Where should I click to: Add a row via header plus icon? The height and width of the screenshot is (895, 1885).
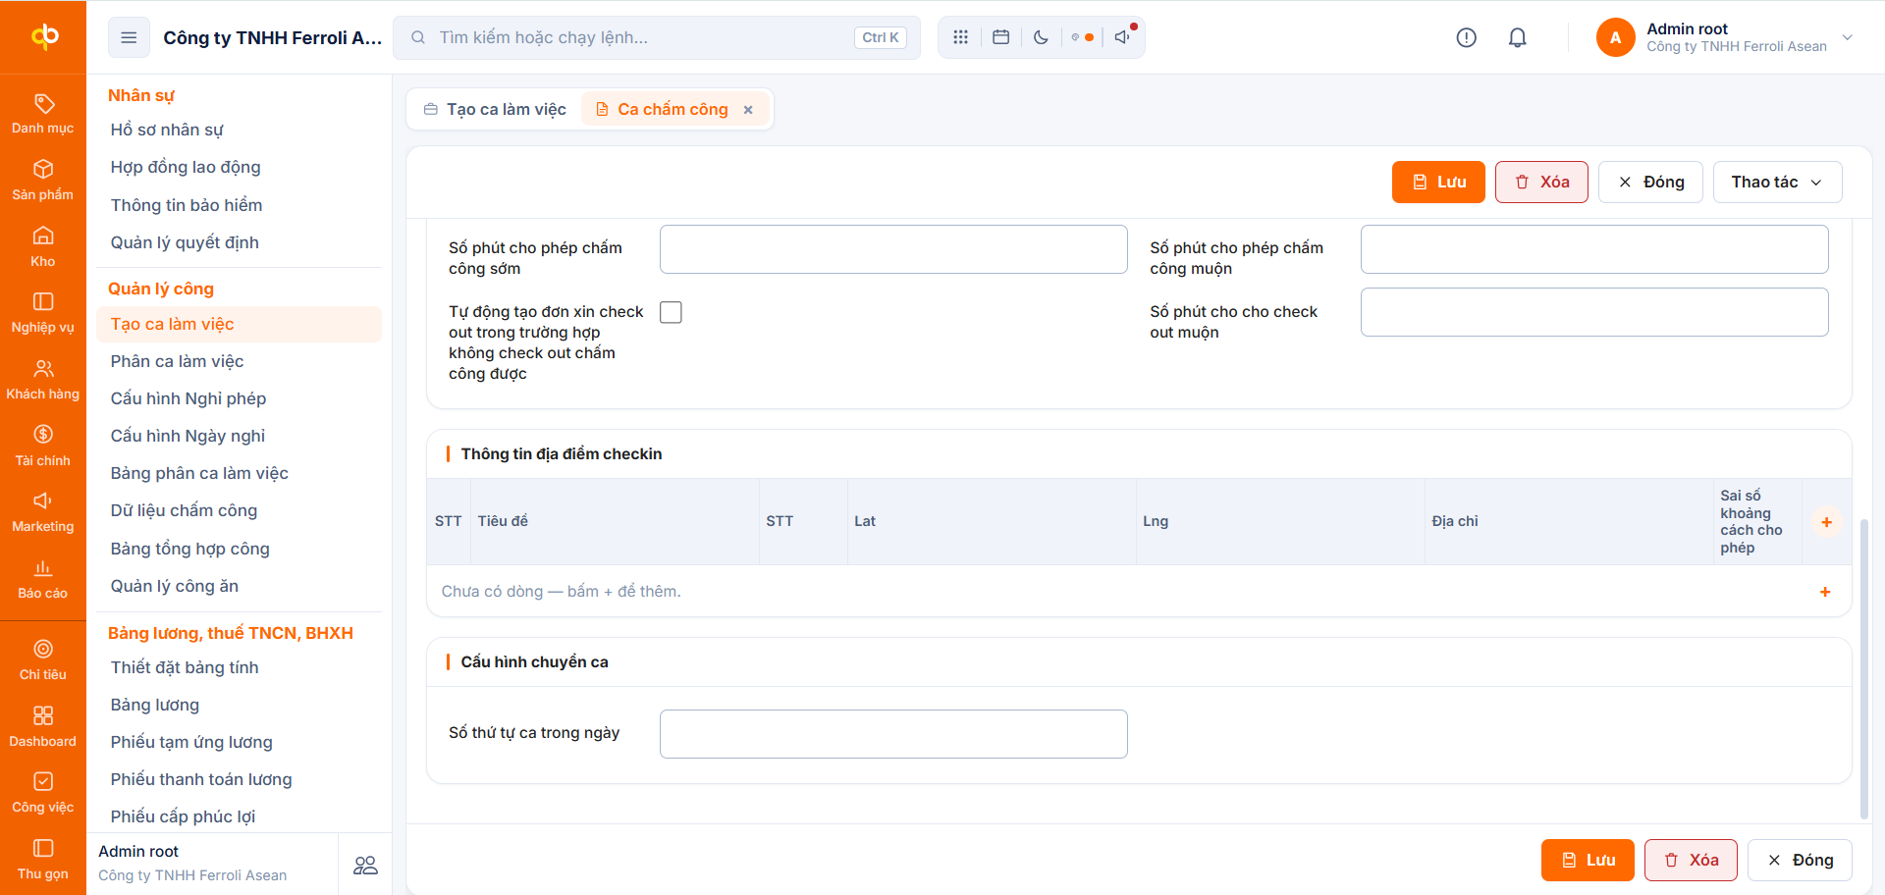click(1826, 522)
